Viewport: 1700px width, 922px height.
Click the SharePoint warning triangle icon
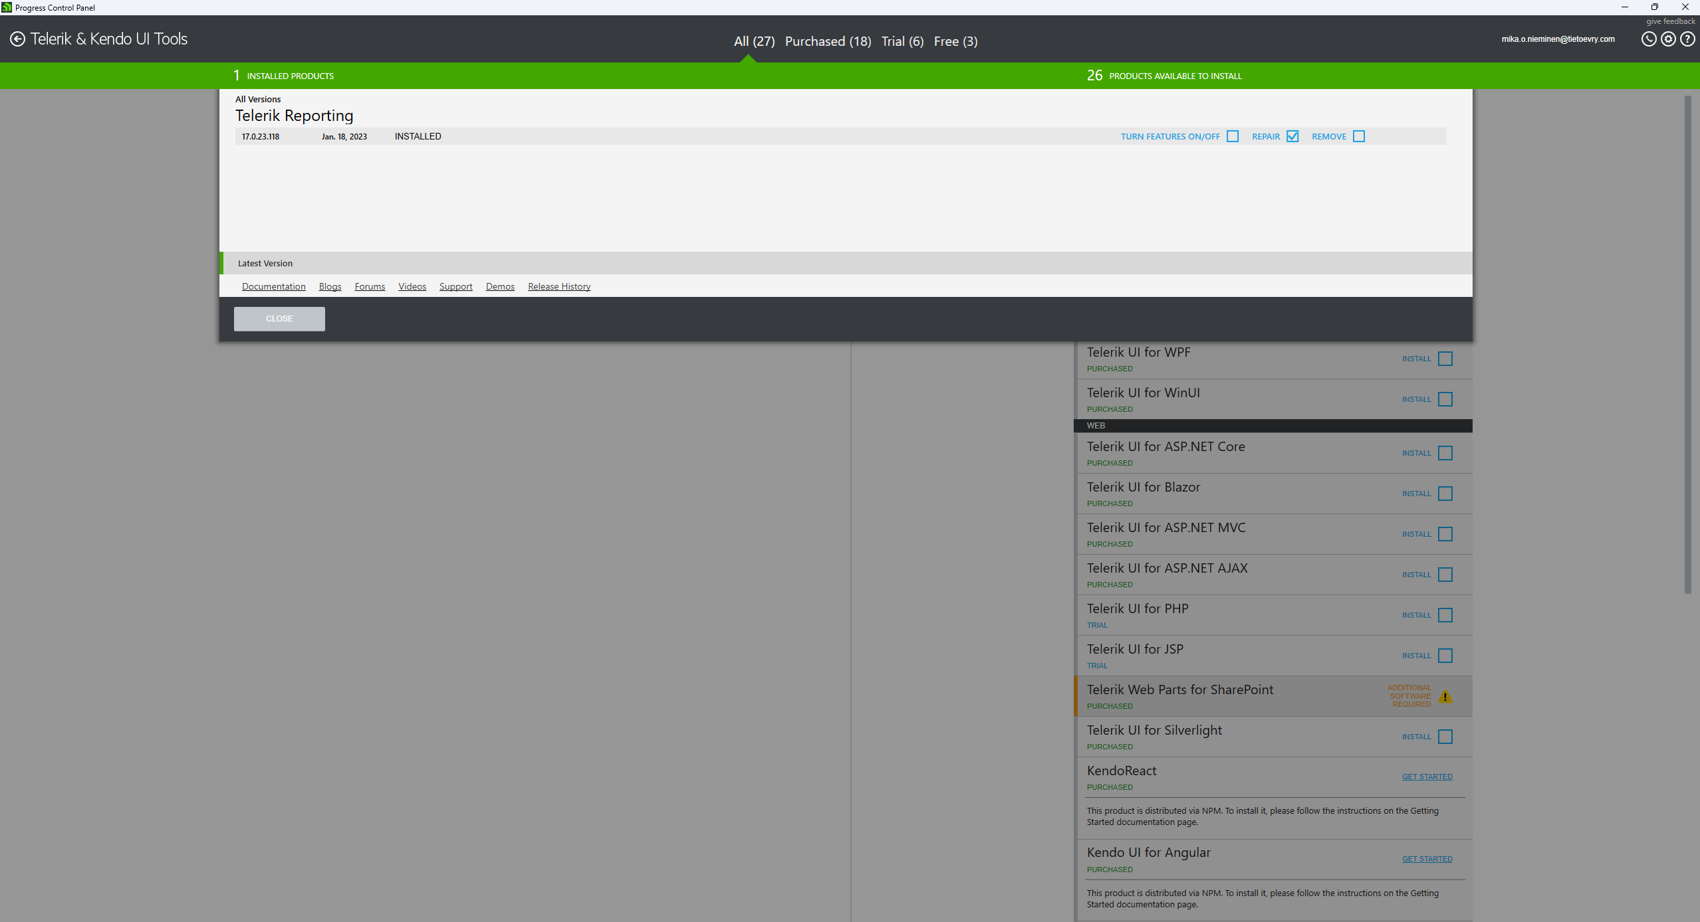(x=1445, y=697)
